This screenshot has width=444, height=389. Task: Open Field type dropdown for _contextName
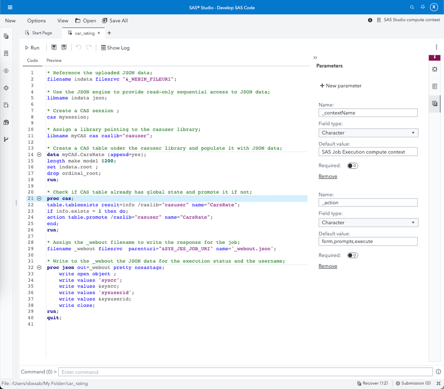pos(368,133)
